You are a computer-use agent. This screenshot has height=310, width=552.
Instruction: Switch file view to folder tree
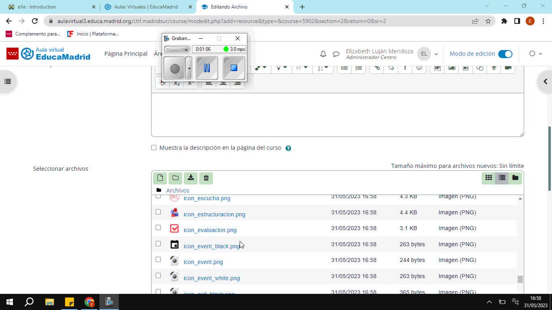point(515,178)
